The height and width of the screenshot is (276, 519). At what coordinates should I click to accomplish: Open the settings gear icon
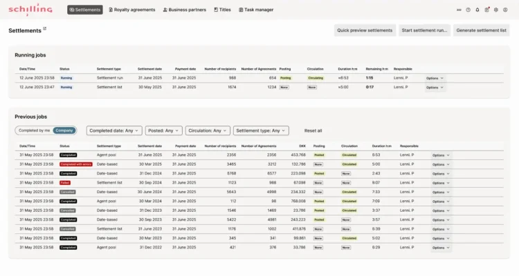496,10
